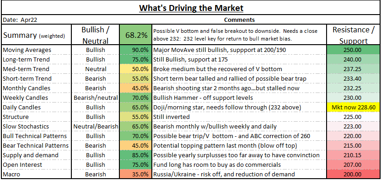Image resolution: width=381 pixels, height=180 pixels.
Task: Select the 232.25 resistance level cell
Action: click(353, 88)
